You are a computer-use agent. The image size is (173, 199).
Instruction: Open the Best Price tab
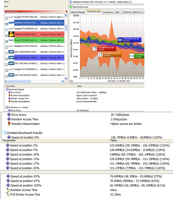137,12
